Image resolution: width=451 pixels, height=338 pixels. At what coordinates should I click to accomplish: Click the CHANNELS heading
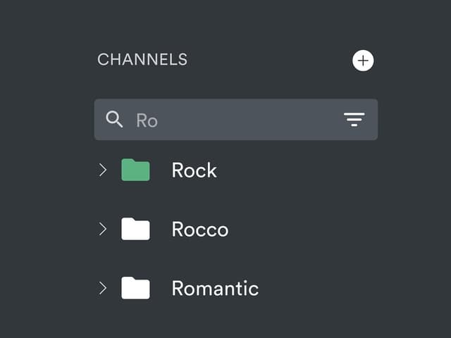coord(142,59)
